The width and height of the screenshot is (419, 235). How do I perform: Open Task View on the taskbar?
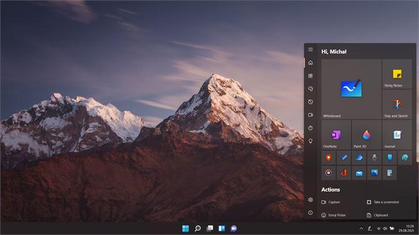pyautogui.click(x=209, y=228)
